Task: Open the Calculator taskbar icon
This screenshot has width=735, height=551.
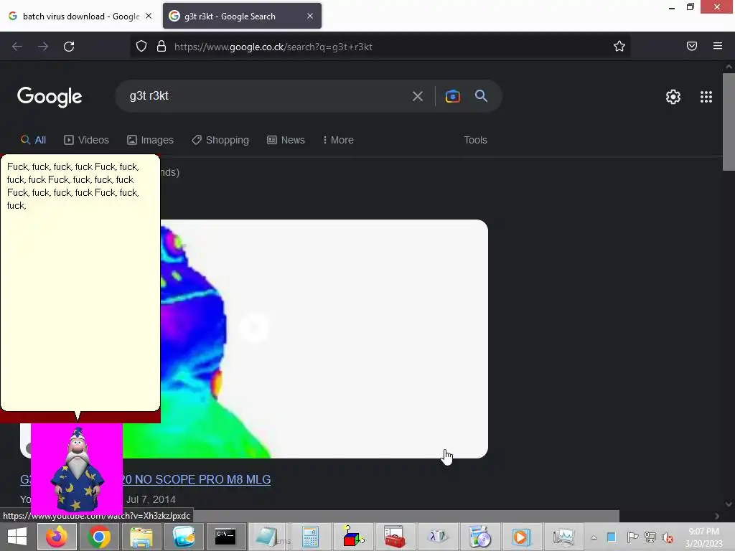Action: pyautogui.click(x=310, y=537)
